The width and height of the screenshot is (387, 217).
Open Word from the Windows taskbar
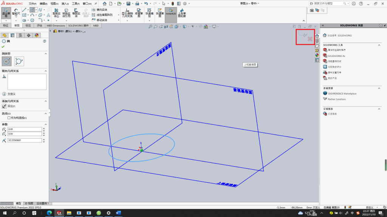coord(118,213)
